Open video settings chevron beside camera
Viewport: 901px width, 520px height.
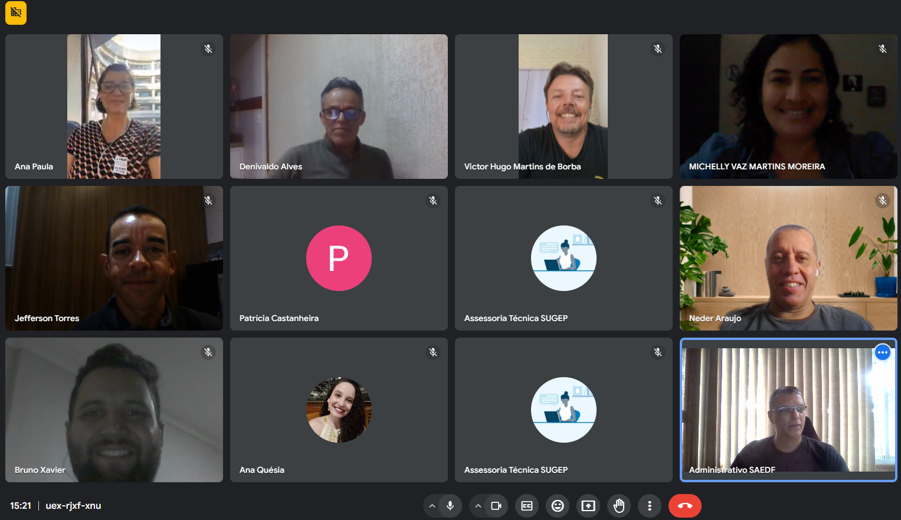pos(478,506)
